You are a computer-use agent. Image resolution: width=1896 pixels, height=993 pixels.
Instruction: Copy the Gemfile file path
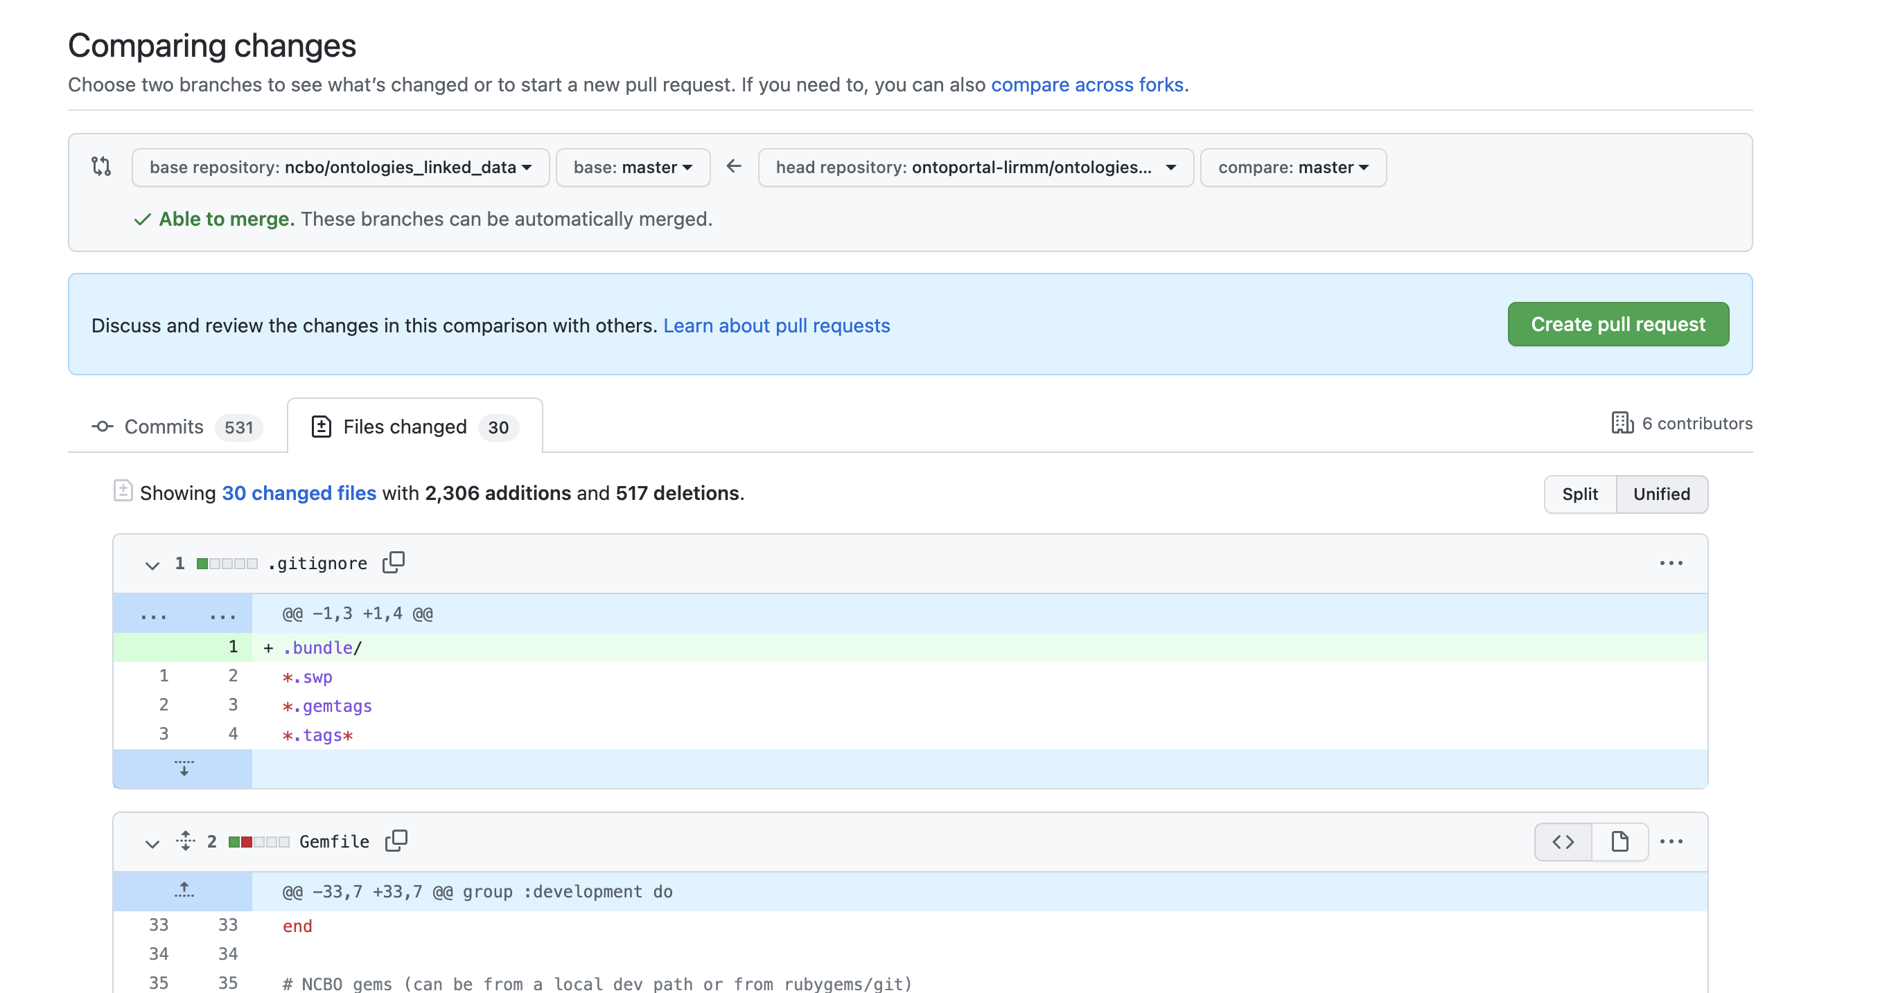click(396, 841)
